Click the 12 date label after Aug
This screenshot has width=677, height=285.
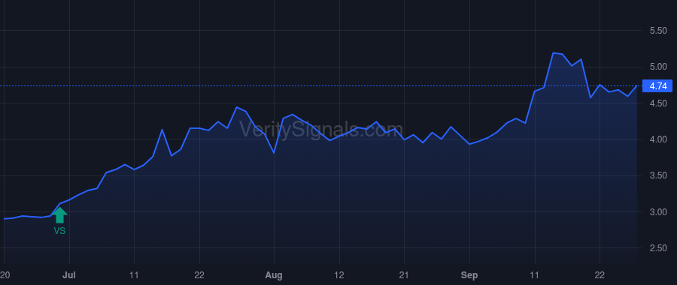pyautogui.click(x=339, y=275)
